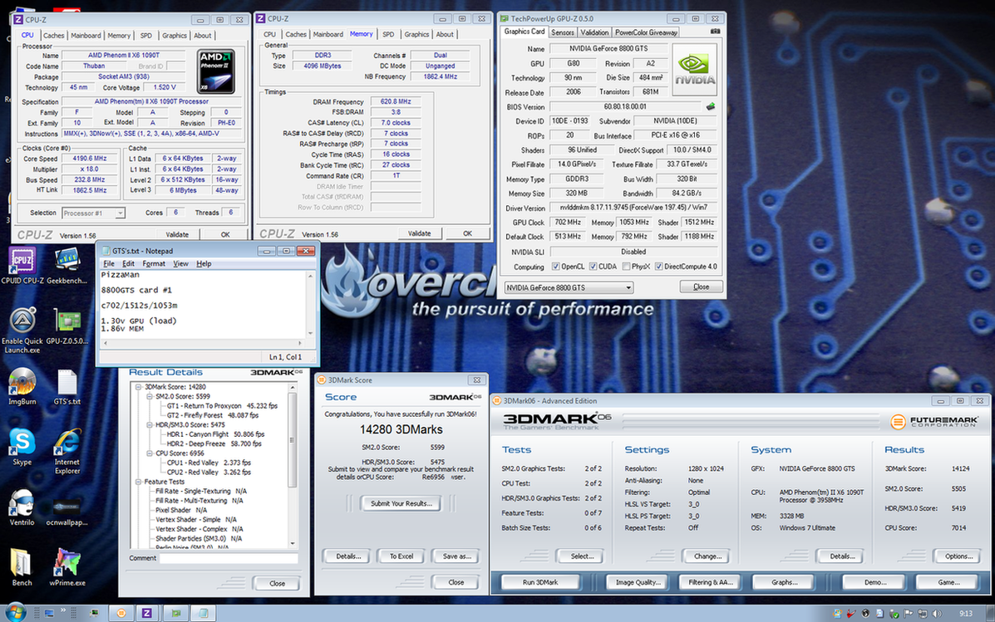Open Image Quality settings in 3DMark06
The image size is (995, 622).
(638, 582)
